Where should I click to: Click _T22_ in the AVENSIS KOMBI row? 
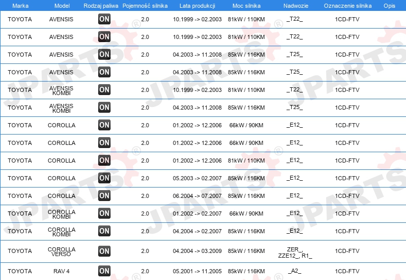click(x=294, y=90)
